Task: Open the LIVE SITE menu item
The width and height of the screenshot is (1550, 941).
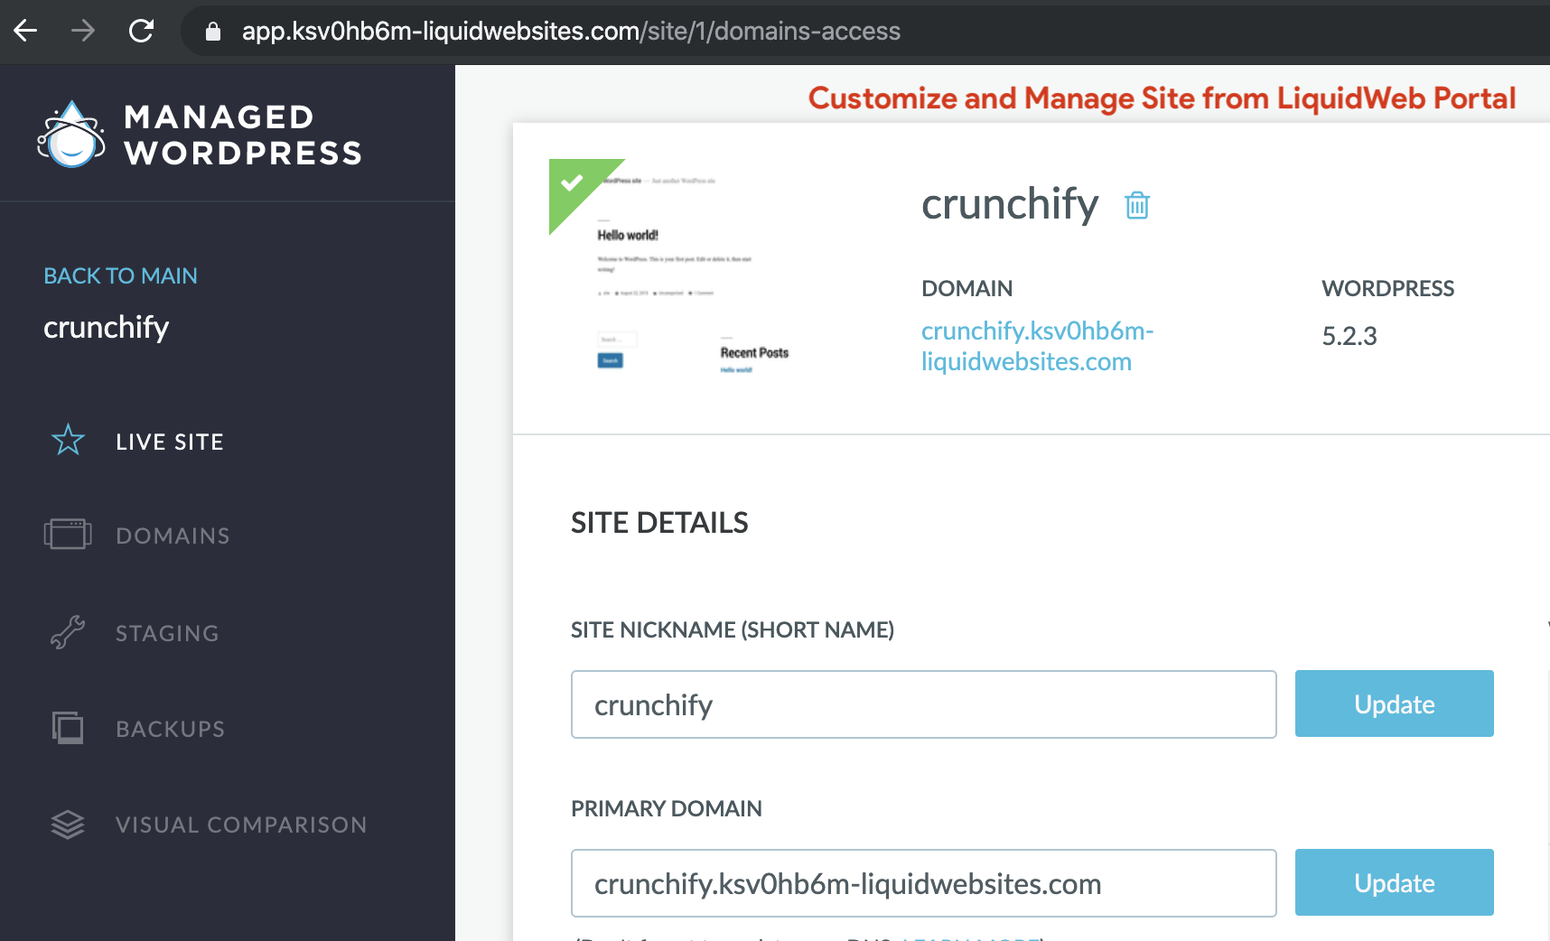Action: [x=170, y=442]
